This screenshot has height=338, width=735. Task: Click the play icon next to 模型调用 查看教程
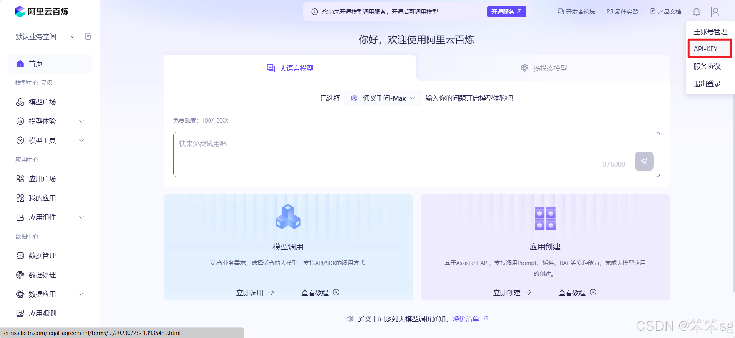[336, 292]
